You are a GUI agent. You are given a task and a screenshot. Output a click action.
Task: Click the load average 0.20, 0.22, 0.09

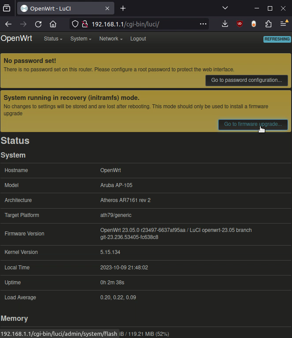coord(118,298)
